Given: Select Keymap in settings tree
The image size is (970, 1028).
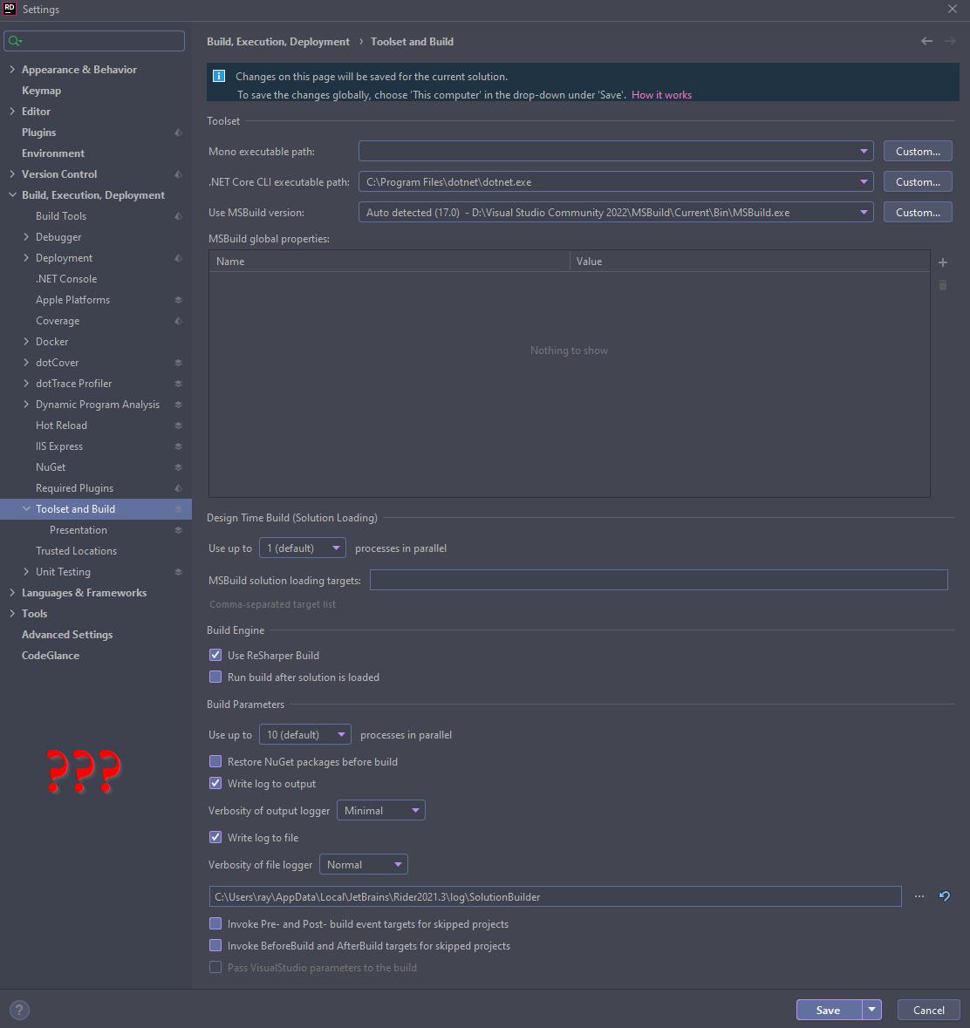Looking at the screenshot, I should [x=41, y=91].
